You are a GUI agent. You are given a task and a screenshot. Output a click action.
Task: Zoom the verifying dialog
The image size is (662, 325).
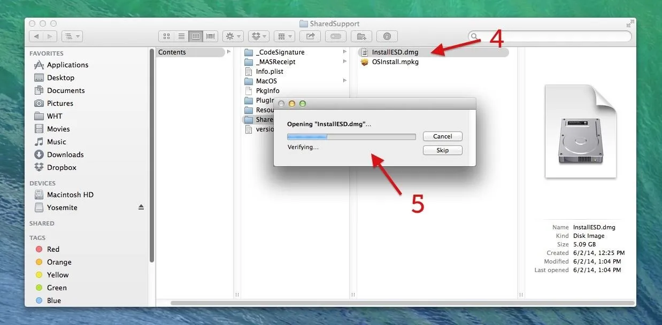303,104
